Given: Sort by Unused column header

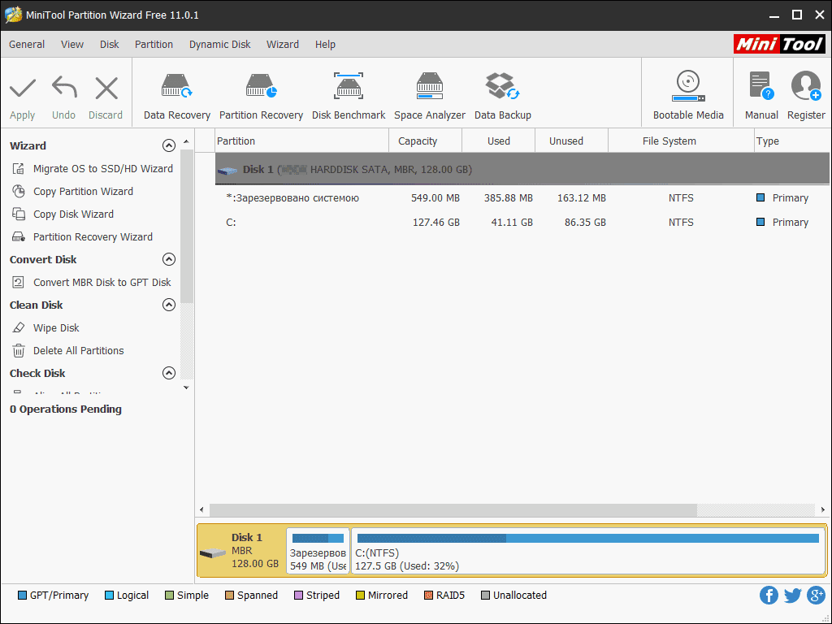Looking at the screenshot, I should tap(571, 141).
